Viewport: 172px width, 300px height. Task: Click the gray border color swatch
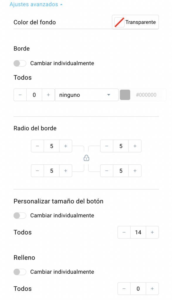point(125,95)
